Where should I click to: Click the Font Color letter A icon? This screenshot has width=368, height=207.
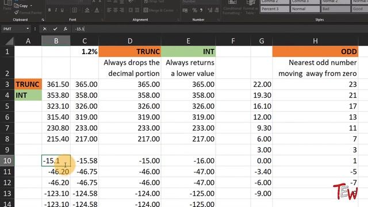pos(97,10)
